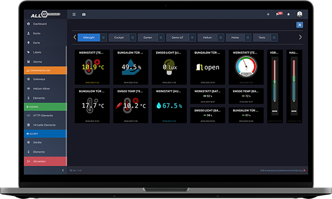Open the EM500 TEMP battery 72 % tile
This screenshot has height=199, width=332.
click(x=246, y=96)
